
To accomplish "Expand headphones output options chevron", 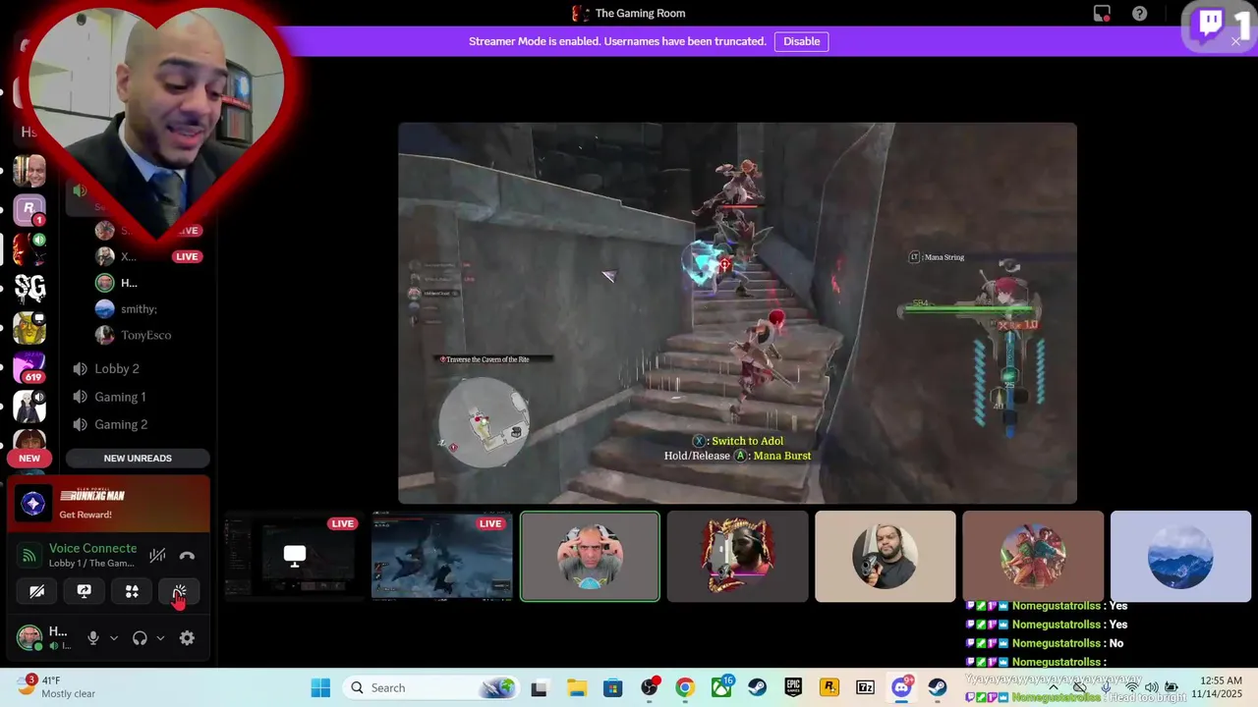I will [160, 638].
